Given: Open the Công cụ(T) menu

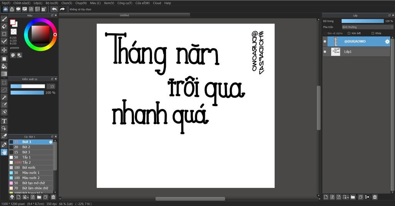Looking at the screenshot, I should click(125, 3).
